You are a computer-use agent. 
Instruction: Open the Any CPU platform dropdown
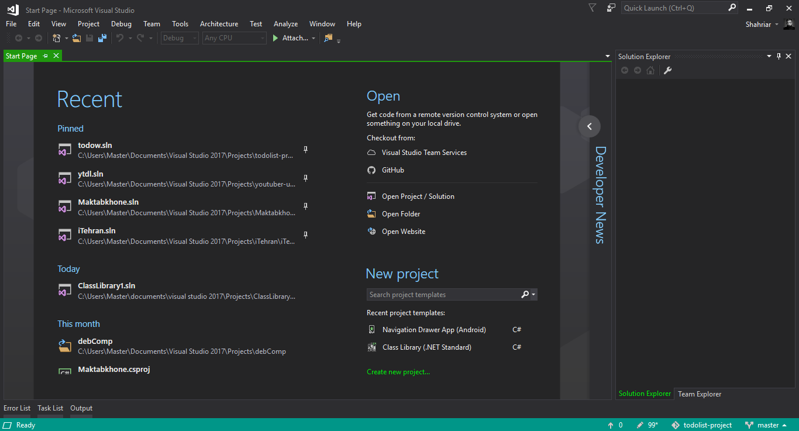point(235,38)
